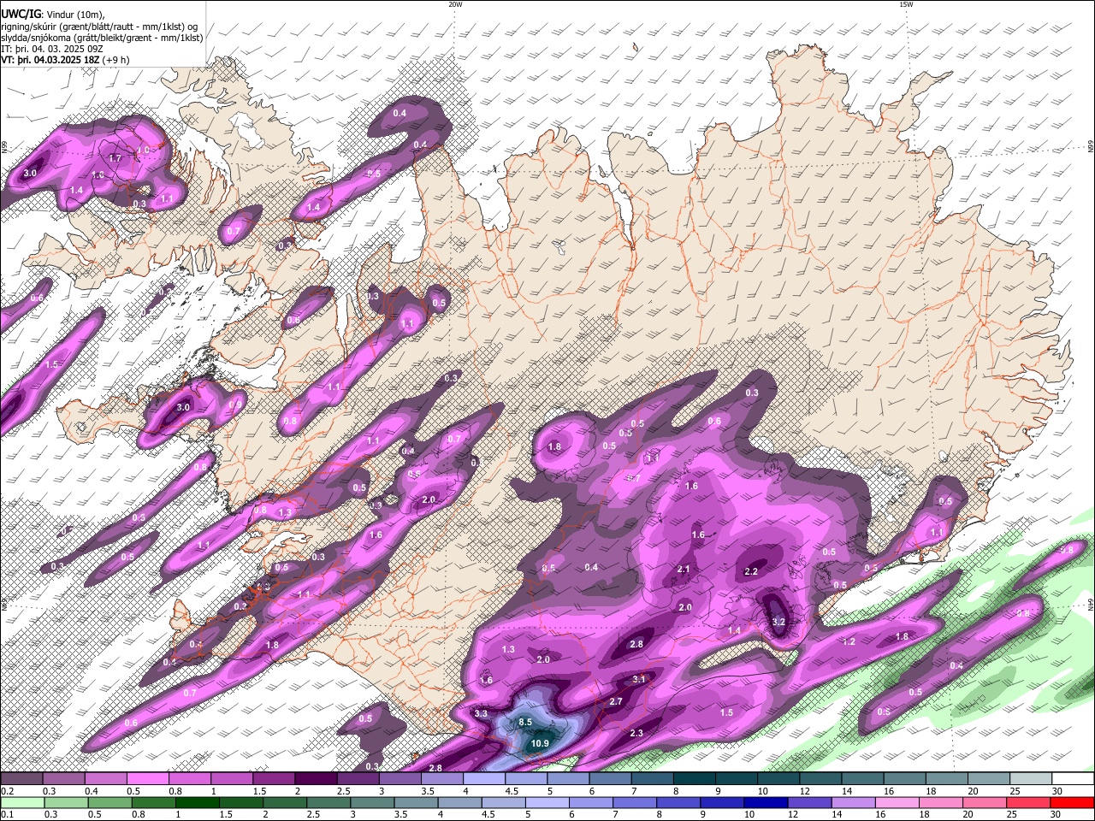
Task: Select the 10.9 precipitation maximum value
Action: (x=539, y=744)
